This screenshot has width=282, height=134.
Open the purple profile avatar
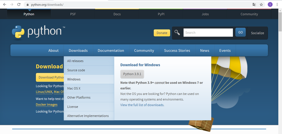[x=270, y=5]
